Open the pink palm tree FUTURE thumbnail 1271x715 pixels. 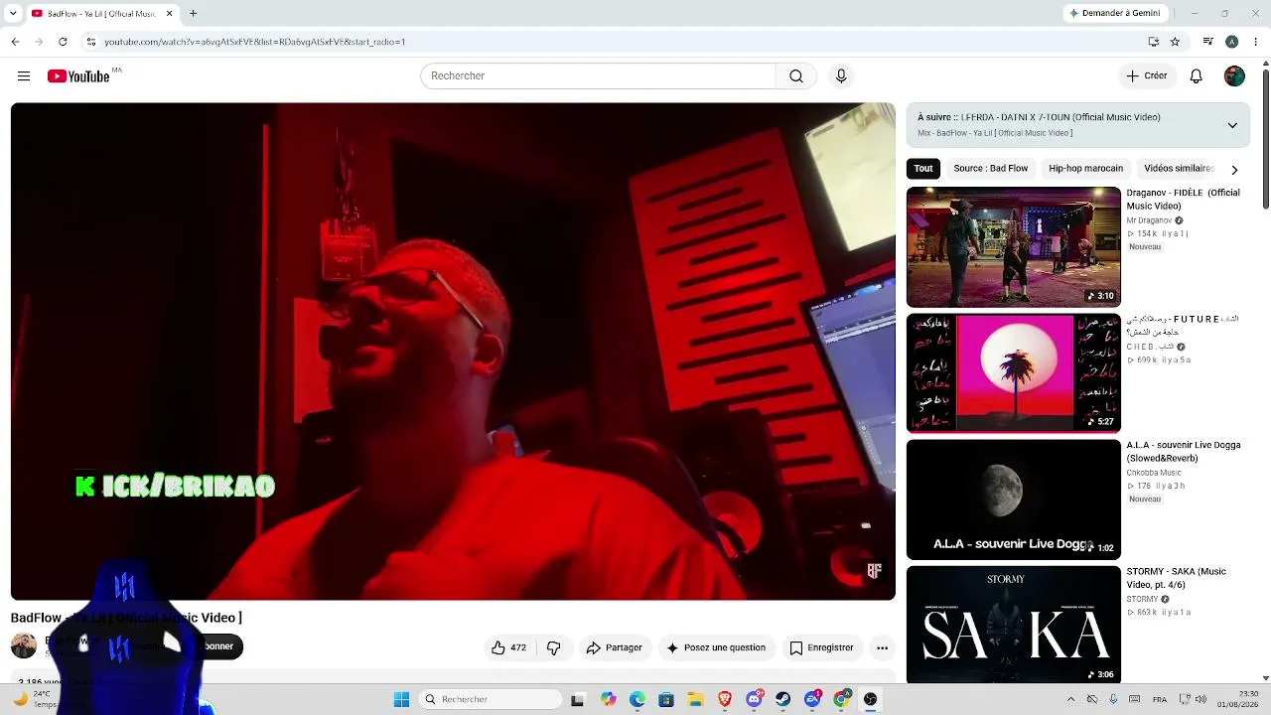(1014, 373)
